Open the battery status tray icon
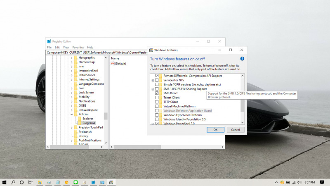The height and width of the screenshot is (186, 330). click(x=288, y=182)
